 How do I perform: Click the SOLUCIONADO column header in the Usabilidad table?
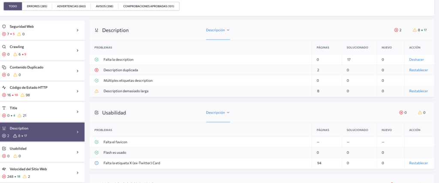tap(357, 130)
